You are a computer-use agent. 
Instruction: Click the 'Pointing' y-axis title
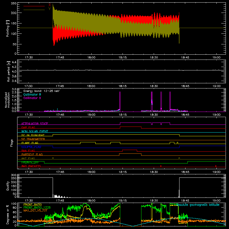(8, 28)
